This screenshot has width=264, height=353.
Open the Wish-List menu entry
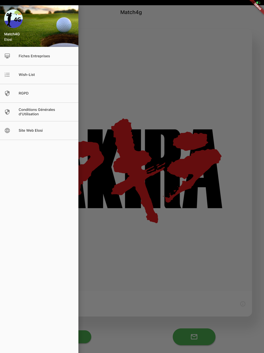click(x=39, y=75)
